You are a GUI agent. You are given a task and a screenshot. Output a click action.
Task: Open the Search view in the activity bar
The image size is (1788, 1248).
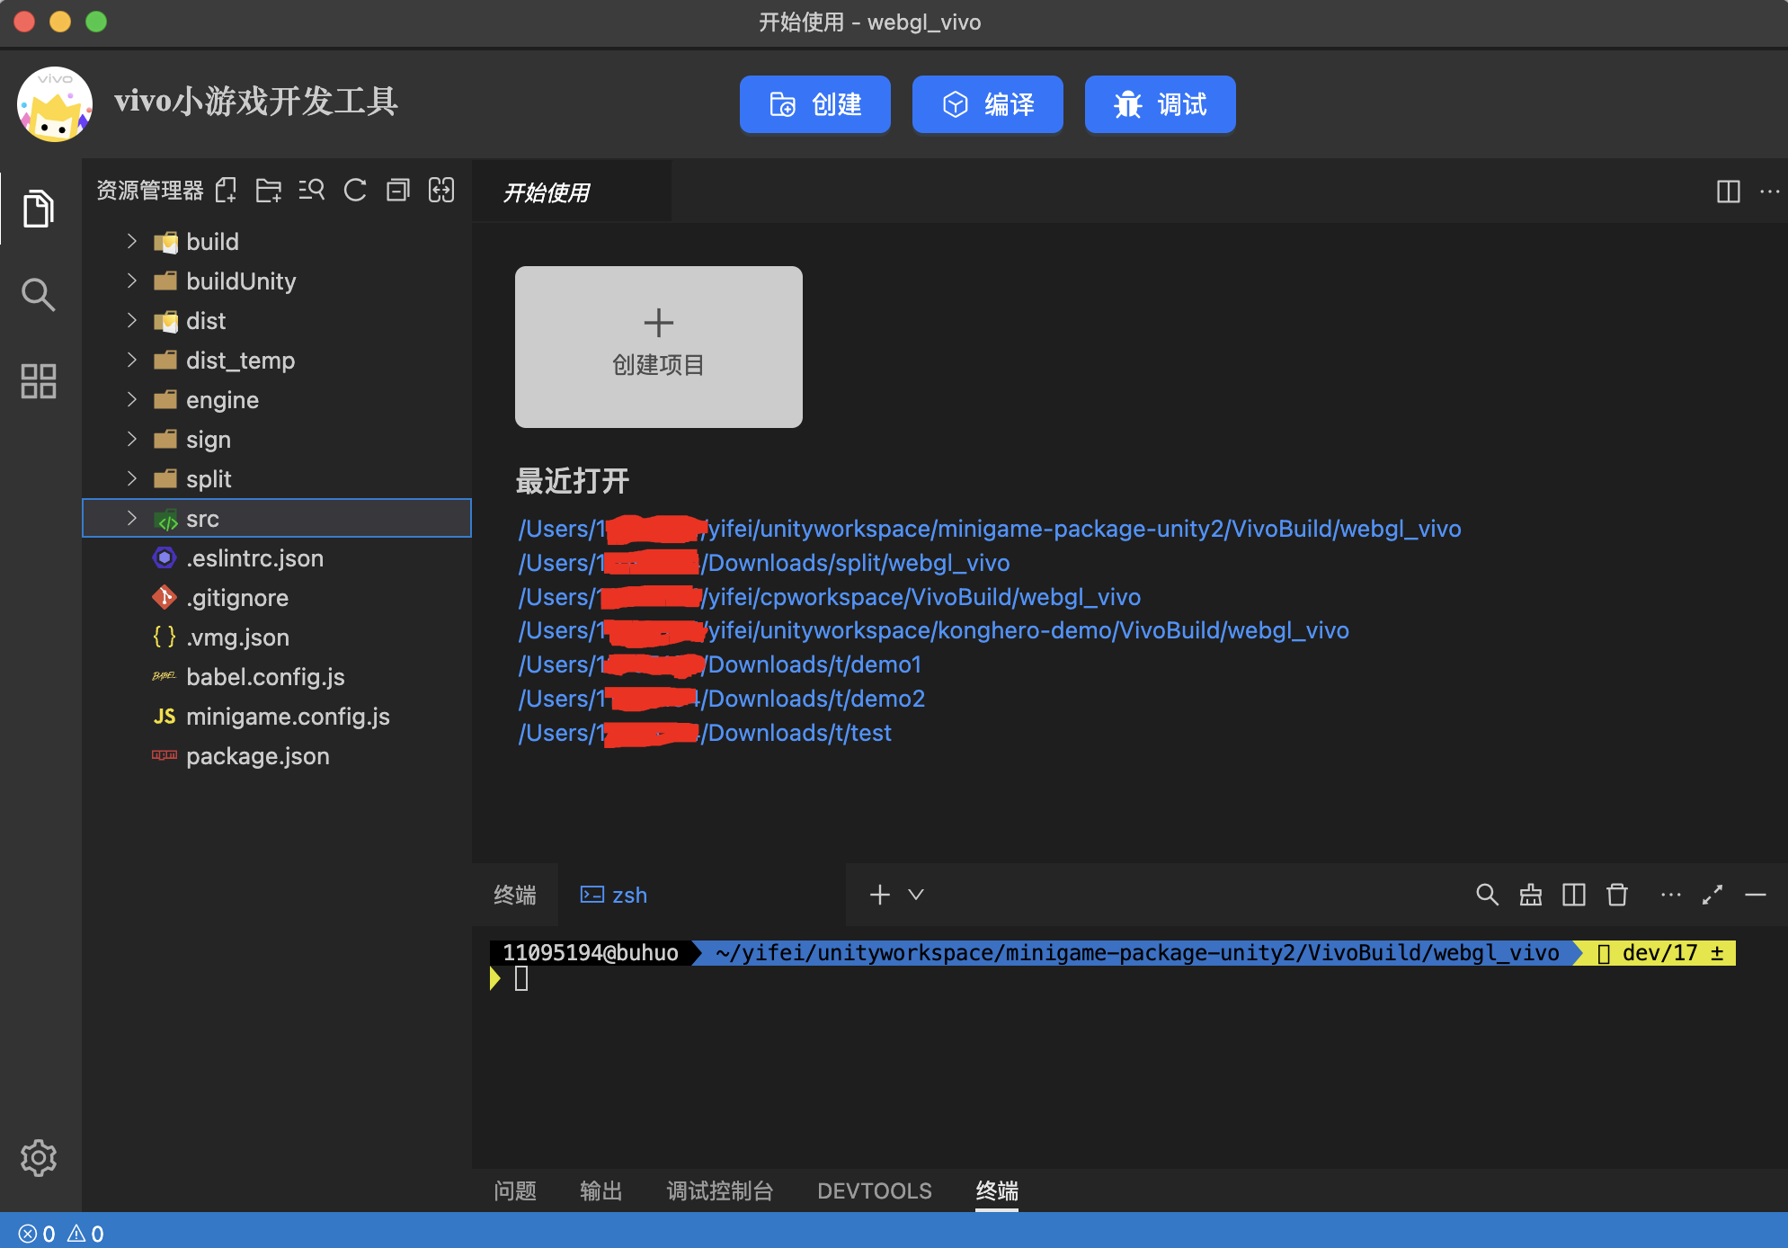point(38,295)
